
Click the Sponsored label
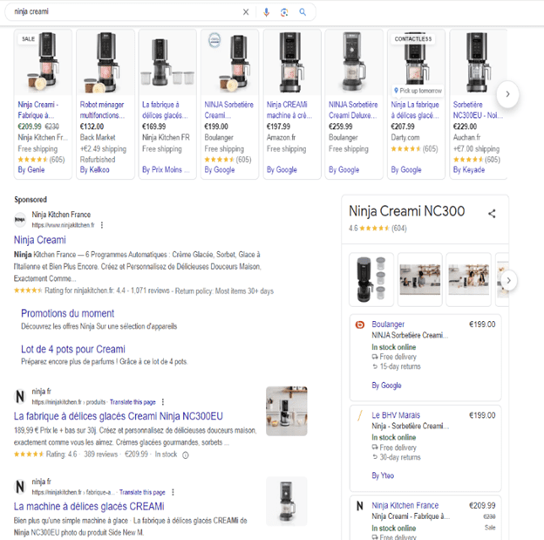pos(31,200)
